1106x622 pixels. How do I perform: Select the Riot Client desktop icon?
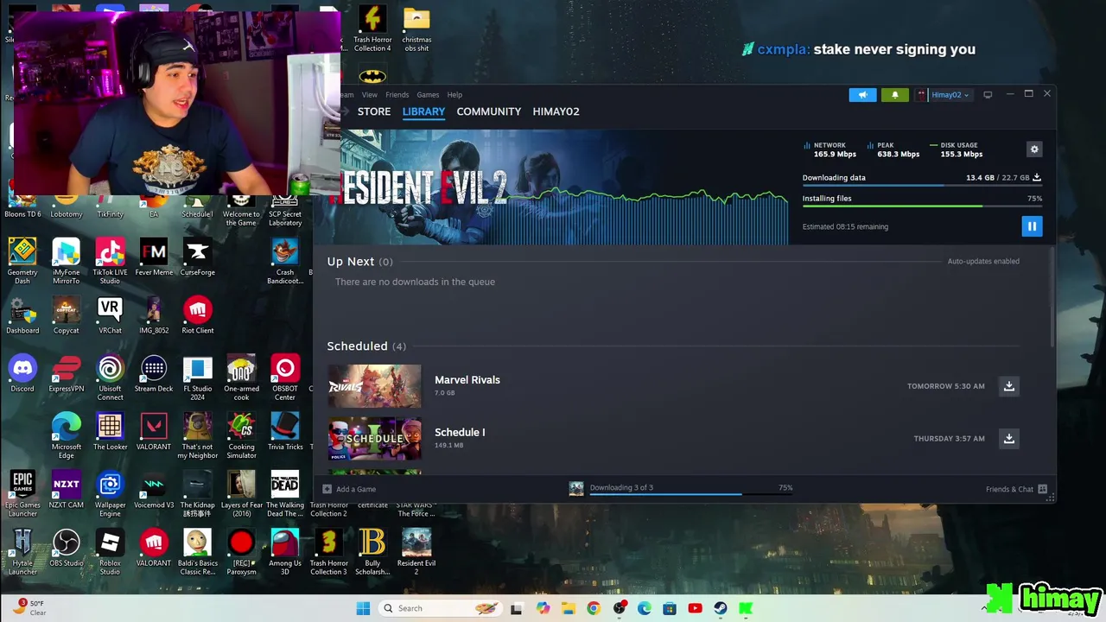pos(197,315)
